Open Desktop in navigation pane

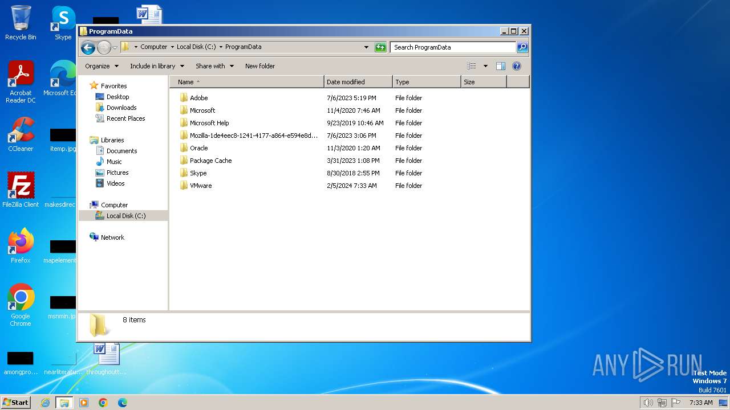click(x=117, y=97)
